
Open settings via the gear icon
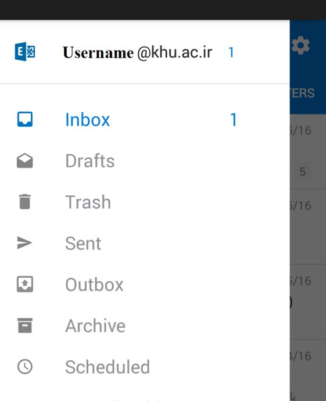300,45
